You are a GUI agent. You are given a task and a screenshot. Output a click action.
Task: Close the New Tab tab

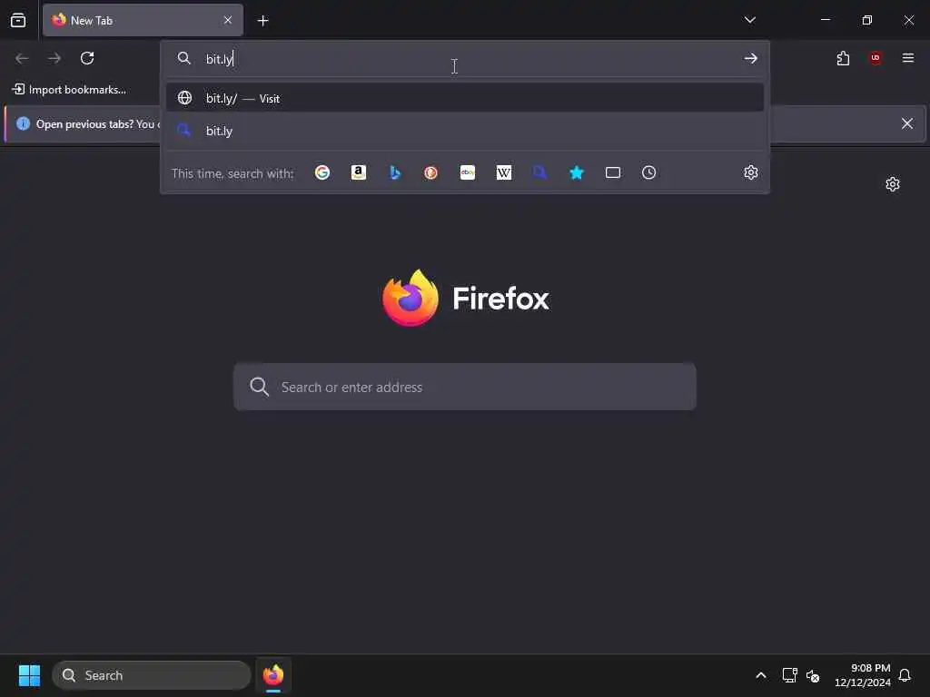228,20
